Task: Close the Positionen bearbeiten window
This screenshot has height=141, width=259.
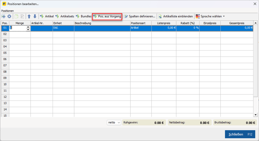Action: tap(255, 4)
